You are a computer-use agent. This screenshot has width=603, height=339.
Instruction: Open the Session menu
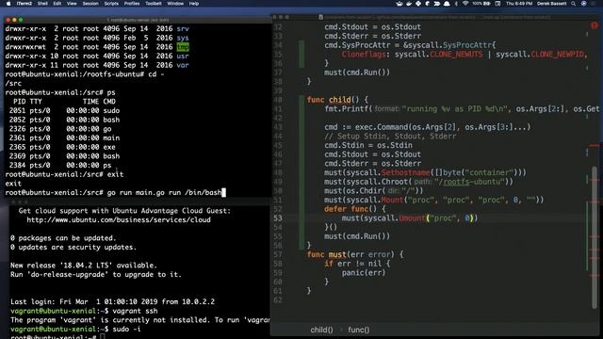tap(90, 4)
